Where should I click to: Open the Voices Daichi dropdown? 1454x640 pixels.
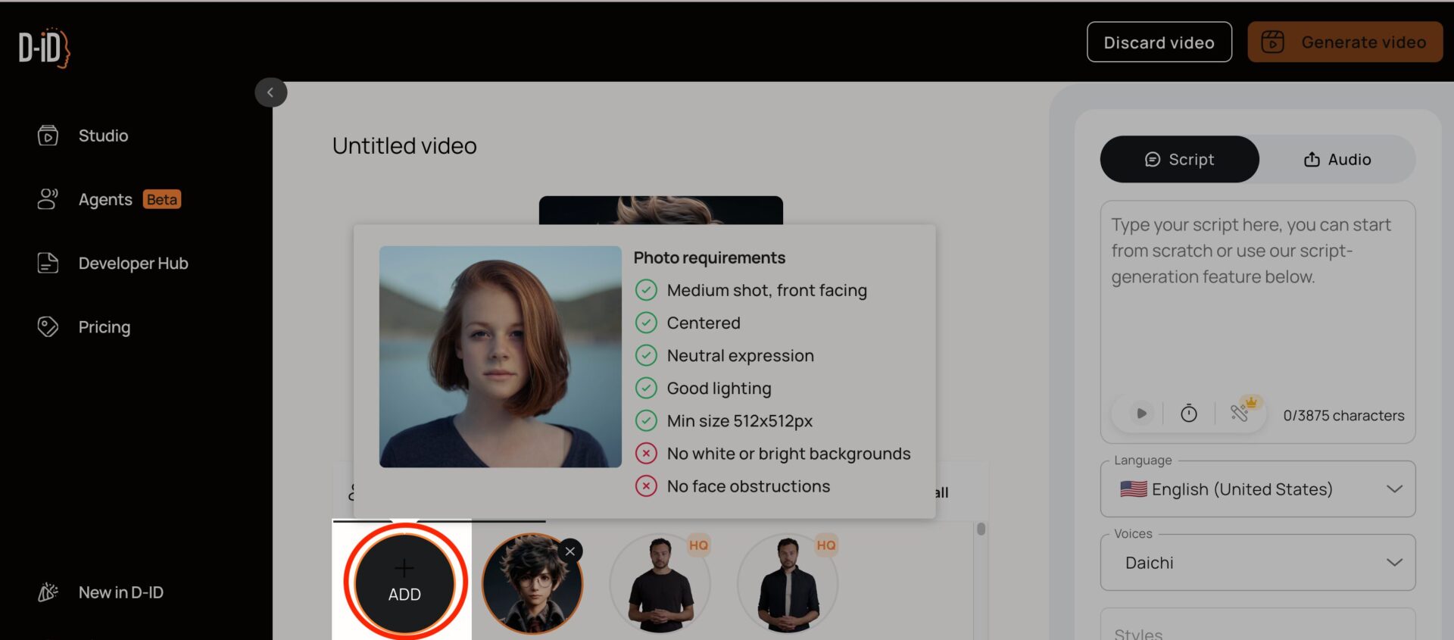1257,563
